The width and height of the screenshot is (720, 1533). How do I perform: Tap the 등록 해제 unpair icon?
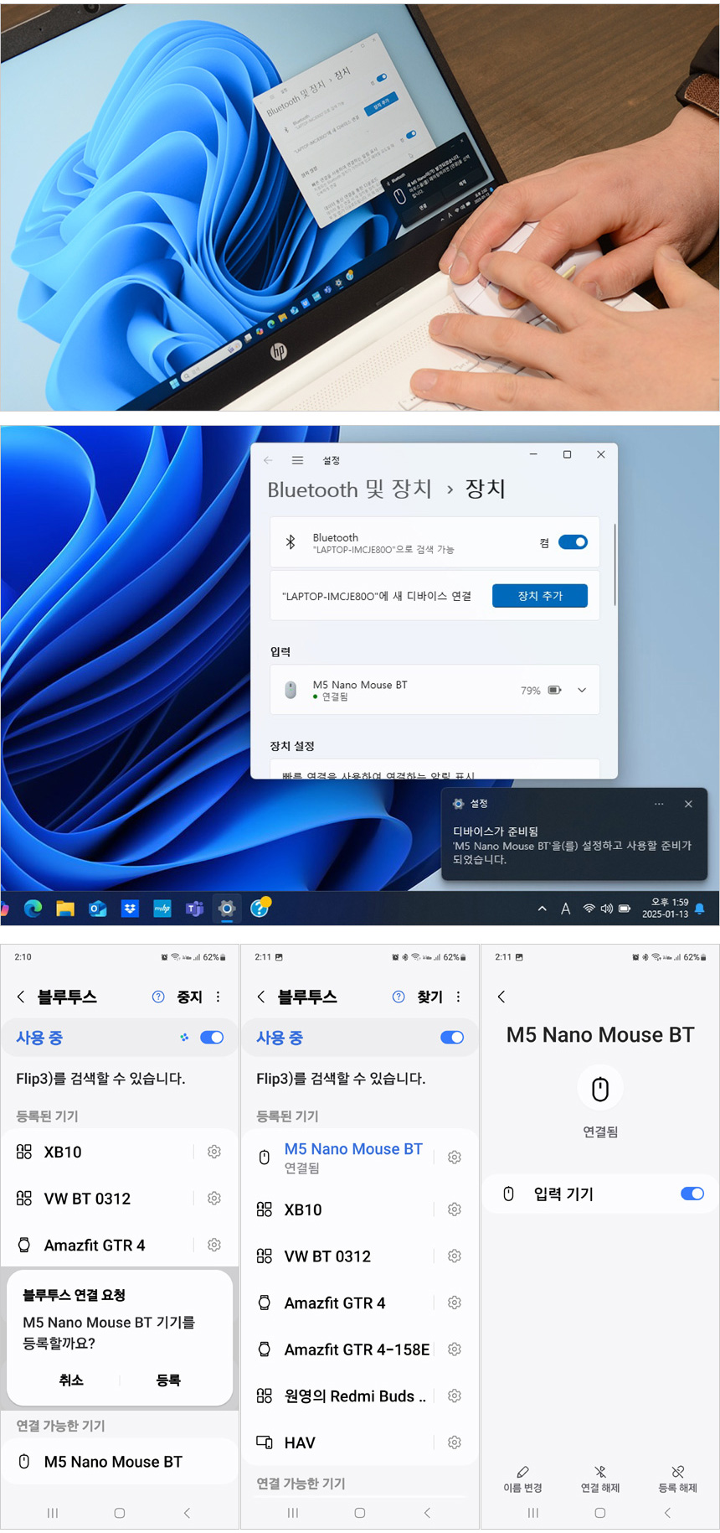point(677,1473)
